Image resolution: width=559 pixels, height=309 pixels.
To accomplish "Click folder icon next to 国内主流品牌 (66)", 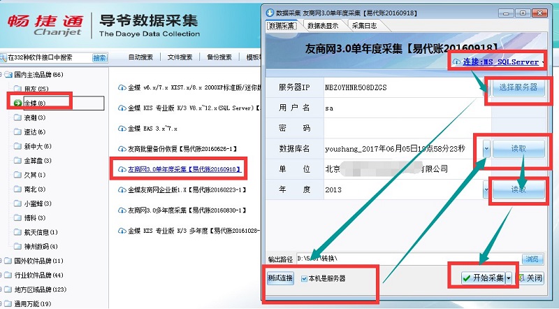I will coord(8,75).
